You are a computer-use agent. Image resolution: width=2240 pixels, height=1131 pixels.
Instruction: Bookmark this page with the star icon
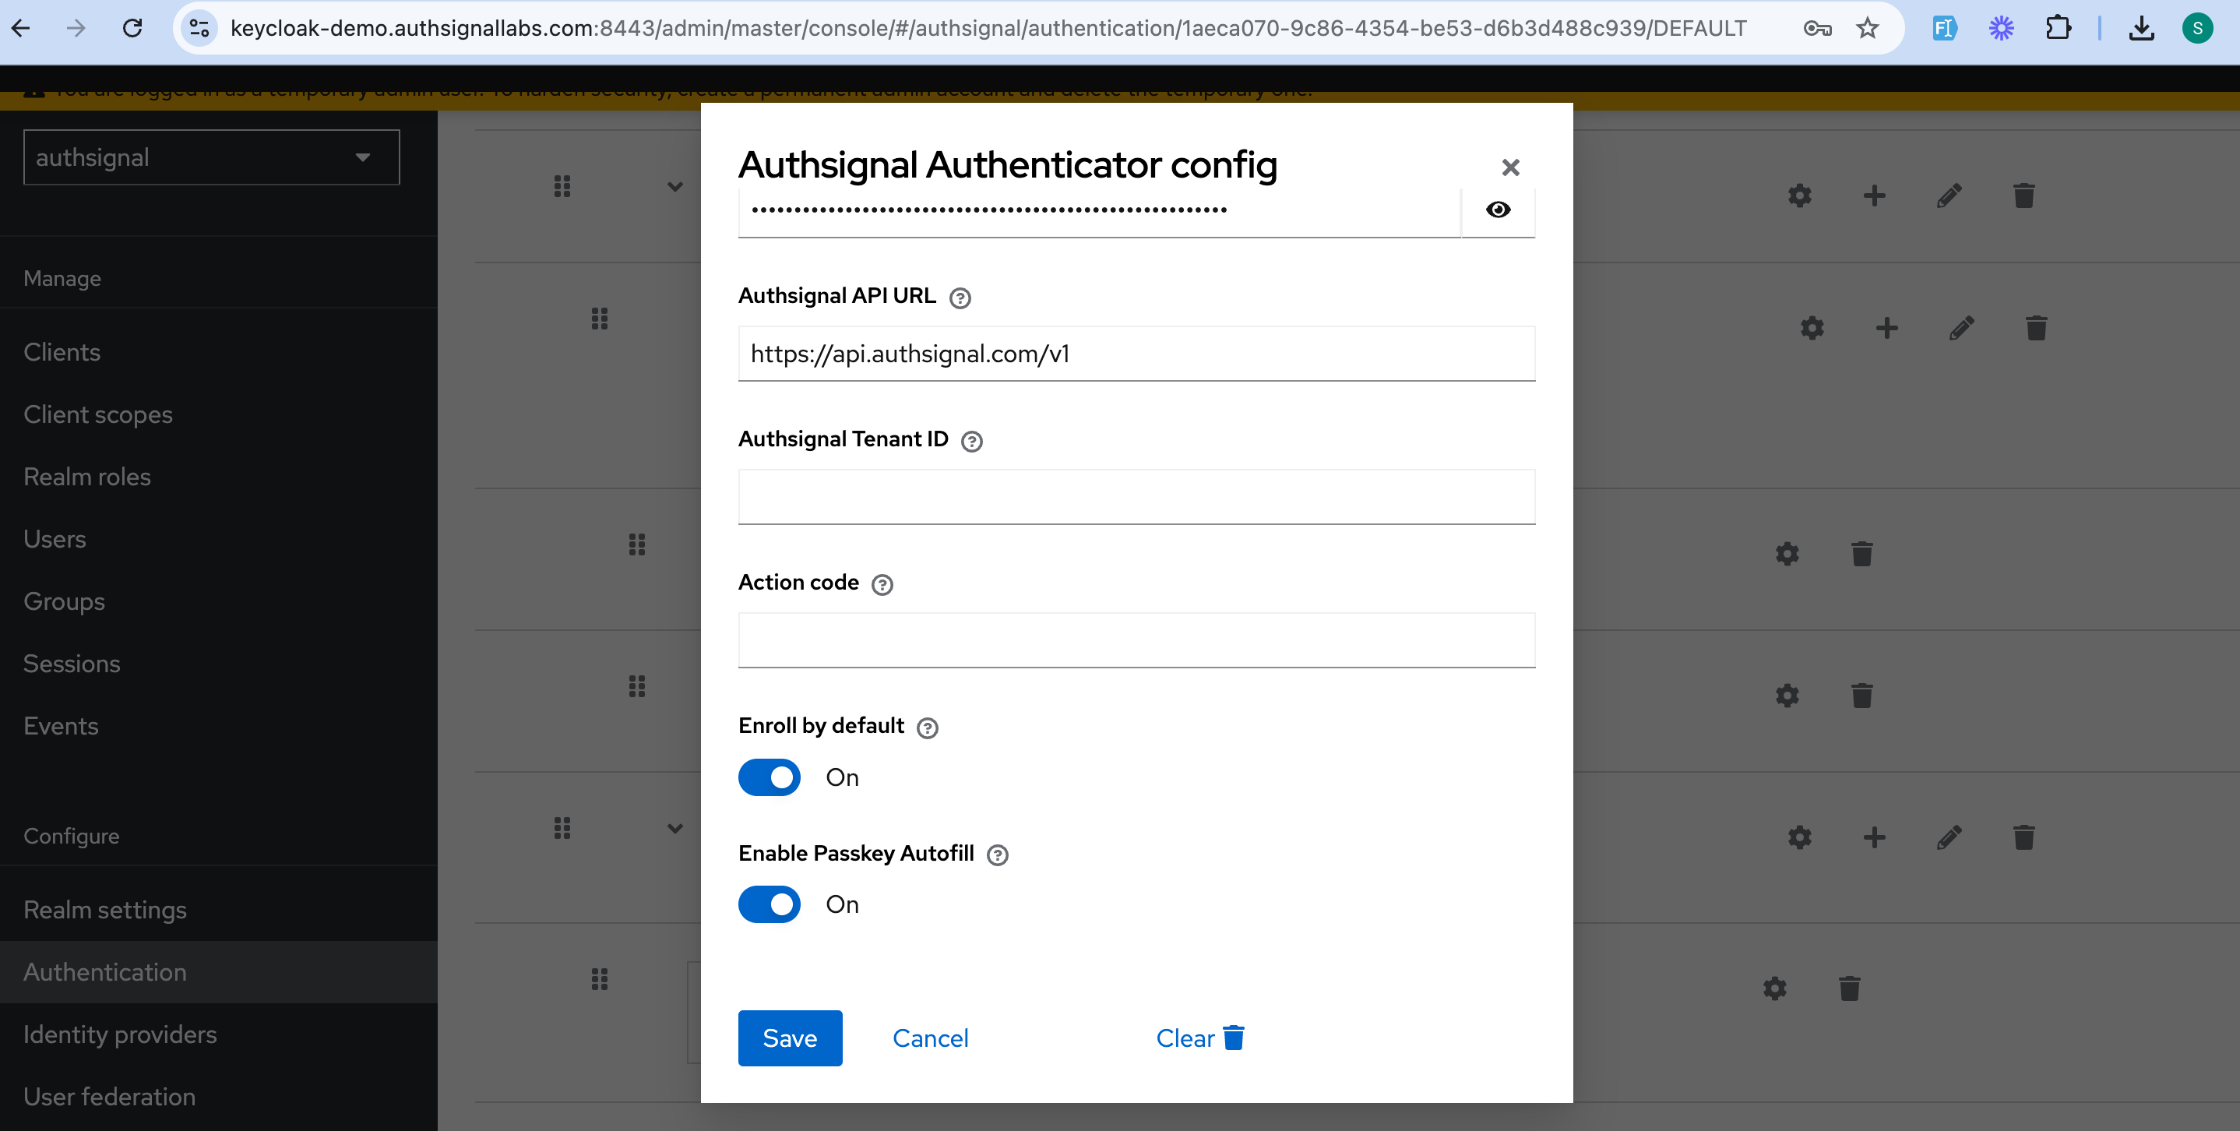1867,29
